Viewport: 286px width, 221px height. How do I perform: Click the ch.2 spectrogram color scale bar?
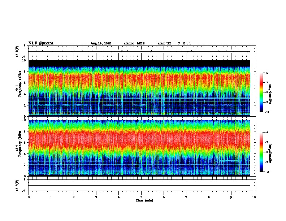tap(261, 152)
